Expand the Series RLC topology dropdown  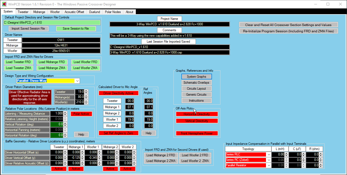tap(268, 154)
